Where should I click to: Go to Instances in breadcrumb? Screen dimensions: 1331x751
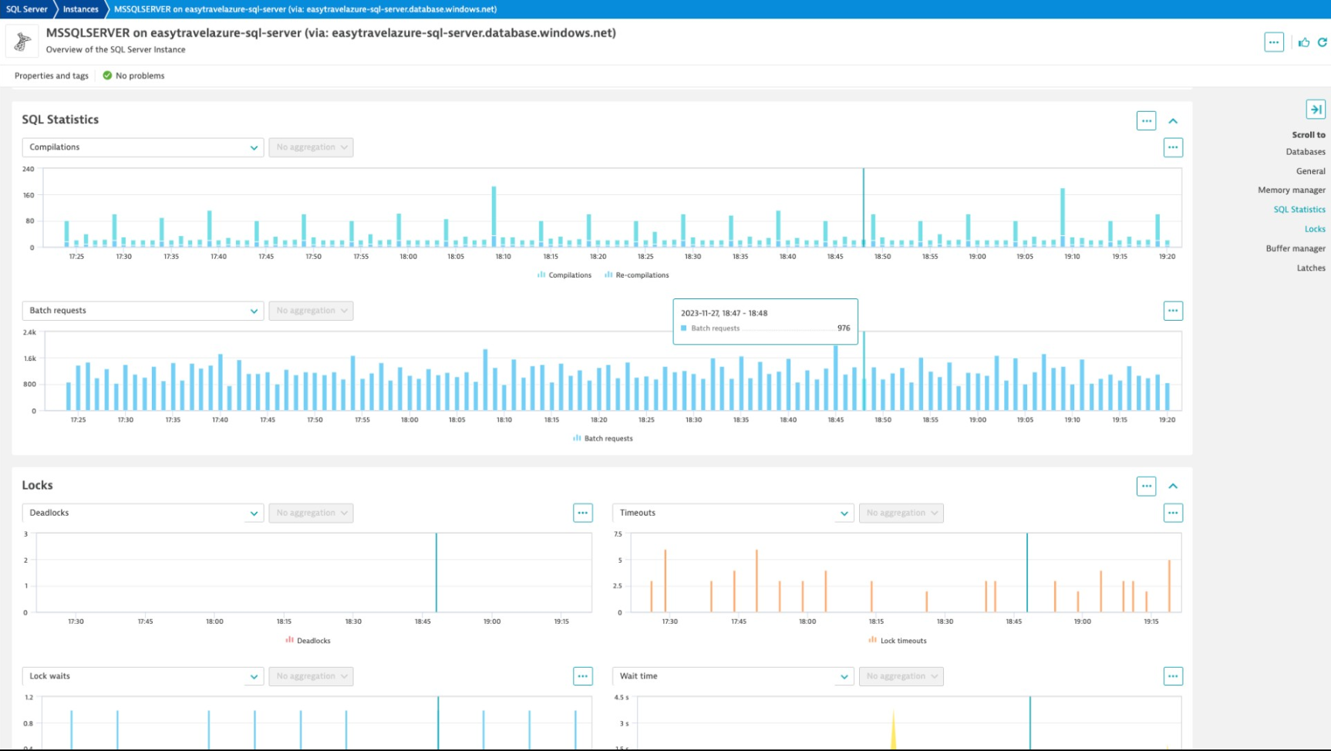(x=80, y=9)
